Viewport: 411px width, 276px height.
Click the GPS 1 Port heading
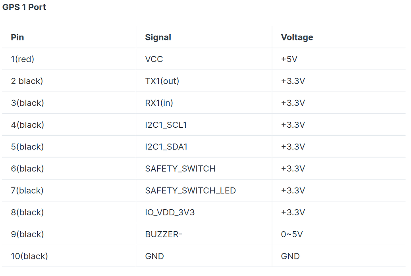[24, 8]
